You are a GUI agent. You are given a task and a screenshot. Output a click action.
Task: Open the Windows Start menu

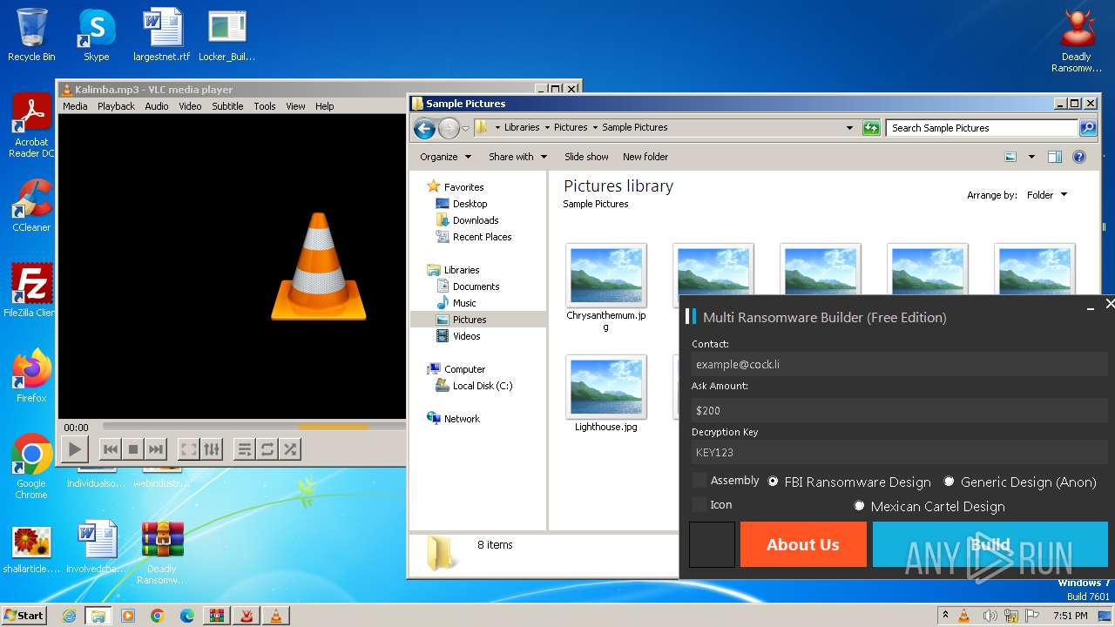[24, 615]
